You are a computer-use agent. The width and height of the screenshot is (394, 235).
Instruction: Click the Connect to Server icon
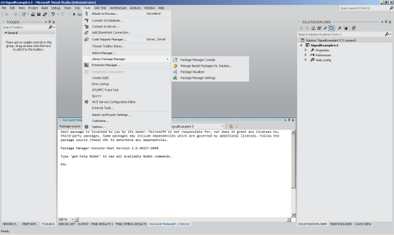(86, 26)
